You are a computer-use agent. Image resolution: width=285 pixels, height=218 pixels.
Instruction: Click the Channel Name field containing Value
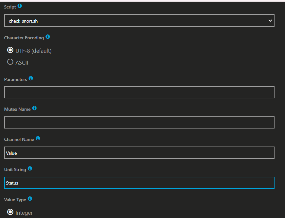click(139, 153)
